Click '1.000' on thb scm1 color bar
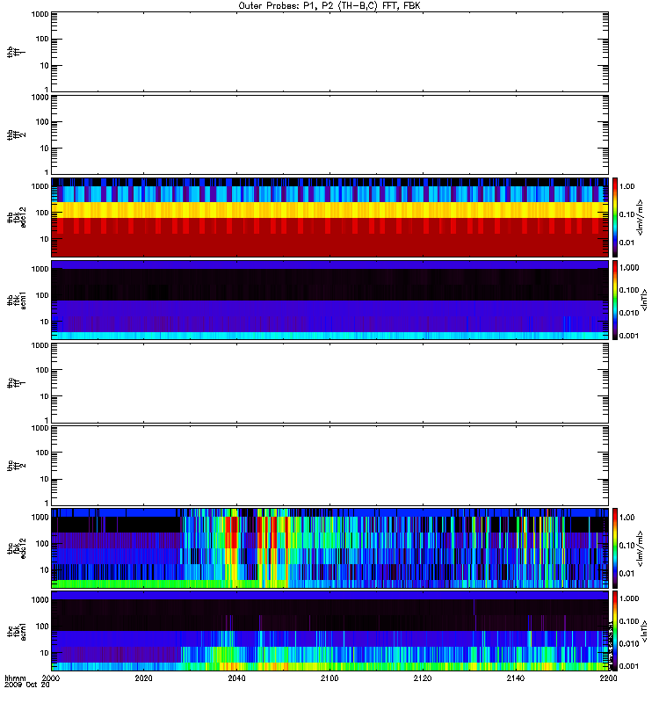Viewport: 659px width, 703px height. pos(629,268)
